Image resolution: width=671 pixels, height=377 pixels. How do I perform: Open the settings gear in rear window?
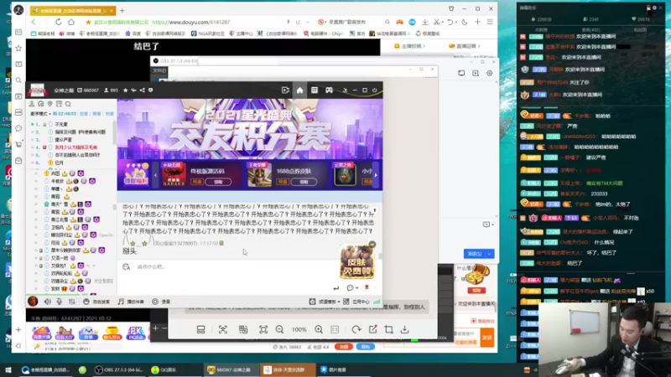pos(490,73)
